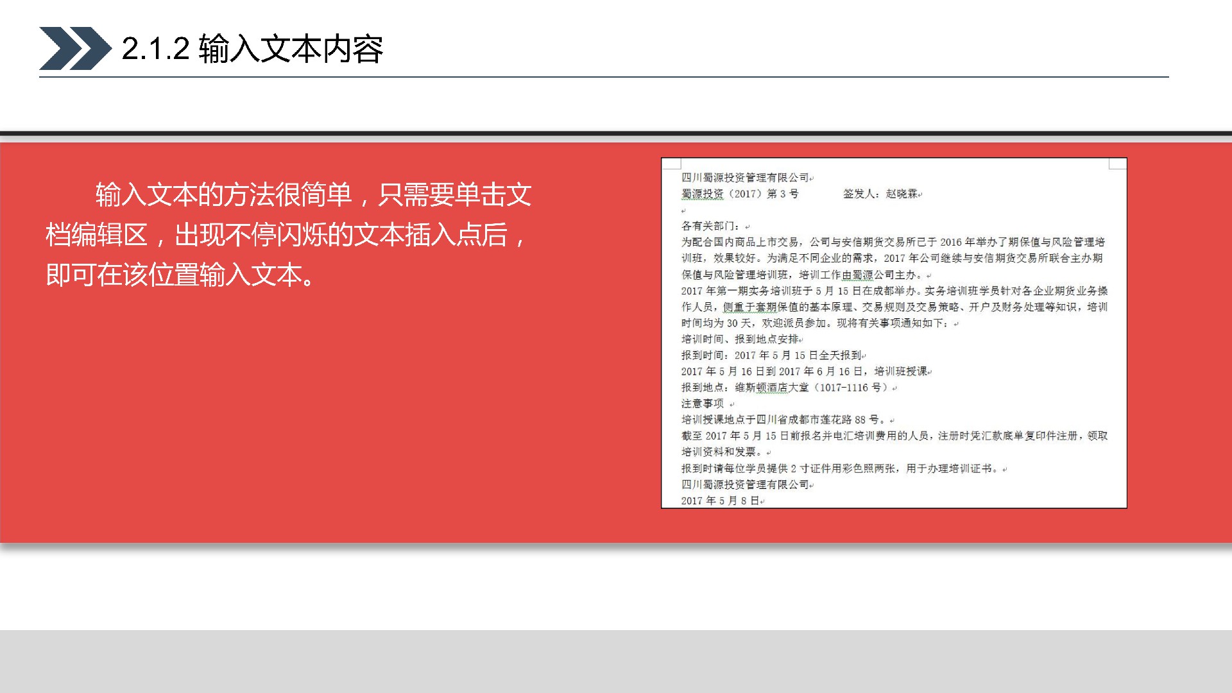Click the 签发人：赵晓霖 text
Image resolution: width=1232 pixels, height=693 pixels.
point(880,194)
